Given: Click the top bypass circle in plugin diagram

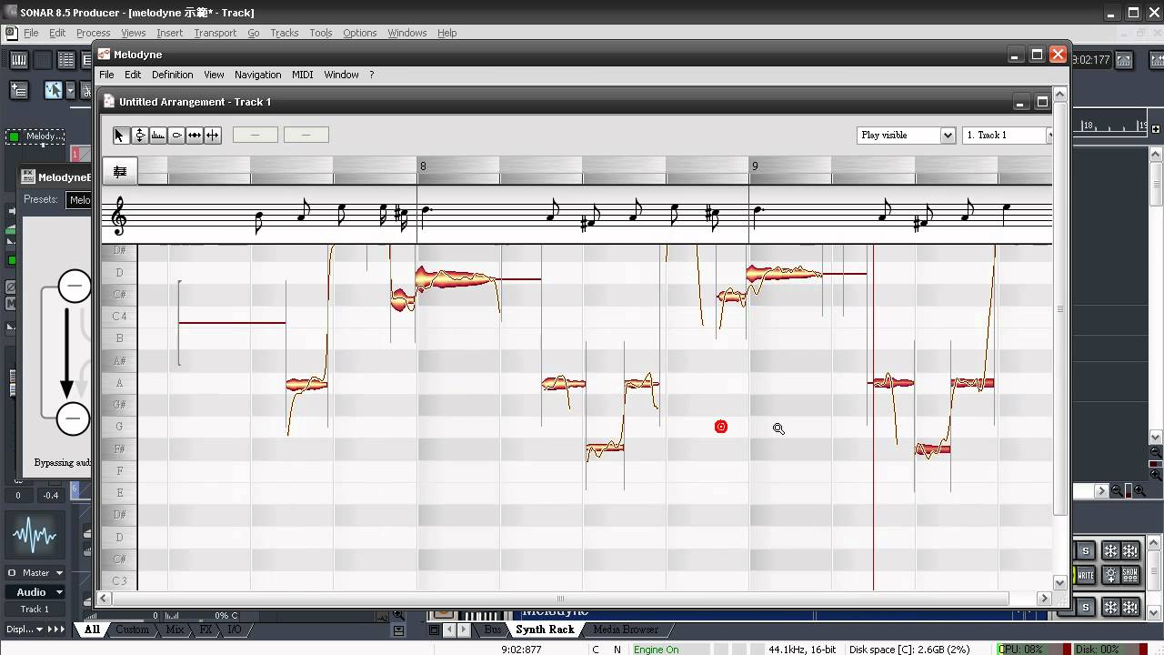Looking at the screenshot, I should [x=75, y=287].
